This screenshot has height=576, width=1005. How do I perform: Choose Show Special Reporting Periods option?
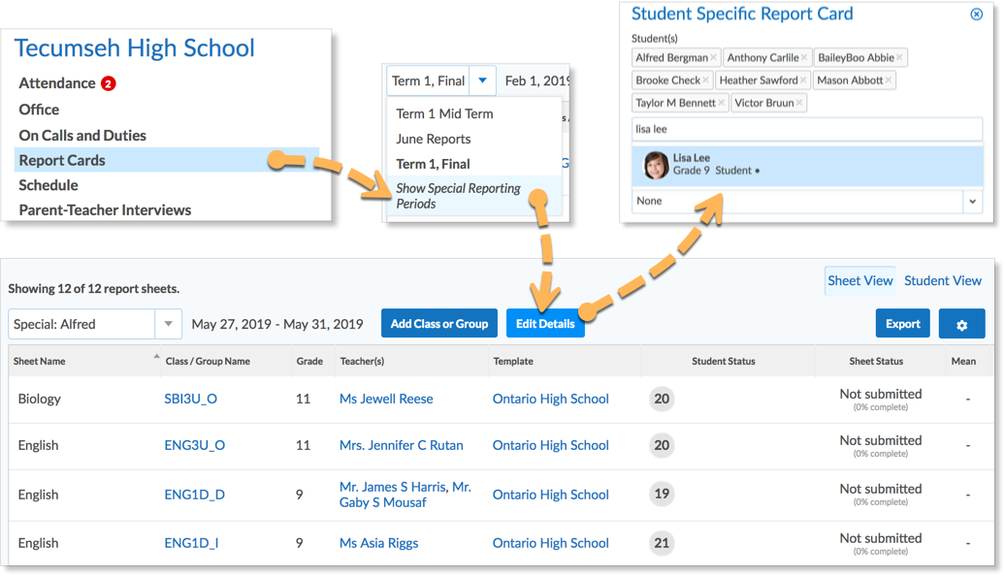click(458, 196)
